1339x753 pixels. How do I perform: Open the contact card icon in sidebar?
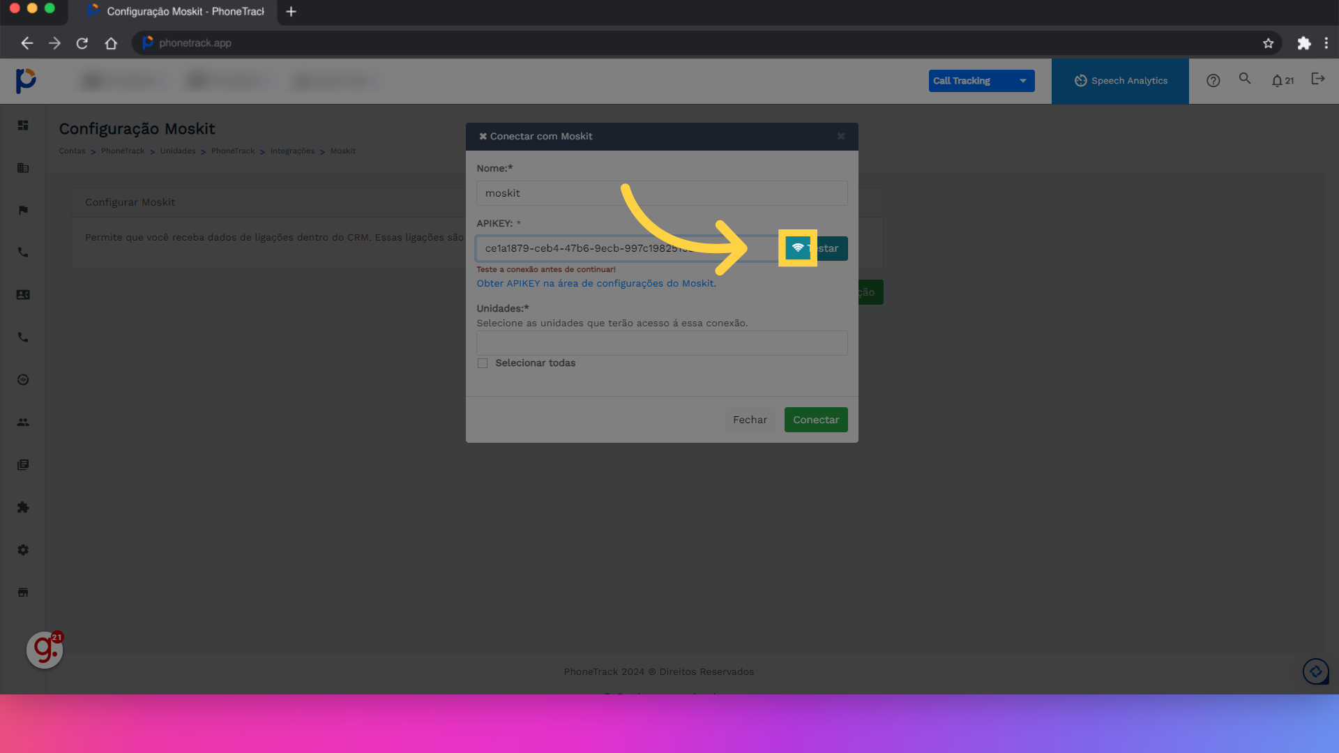click(x=23, y=295)
